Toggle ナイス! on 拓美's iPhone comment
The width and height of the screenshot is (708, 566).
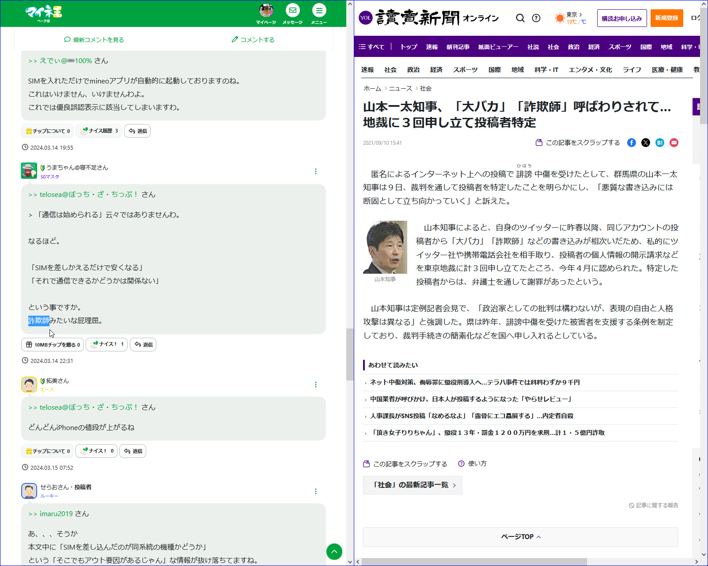click(96, 451)
